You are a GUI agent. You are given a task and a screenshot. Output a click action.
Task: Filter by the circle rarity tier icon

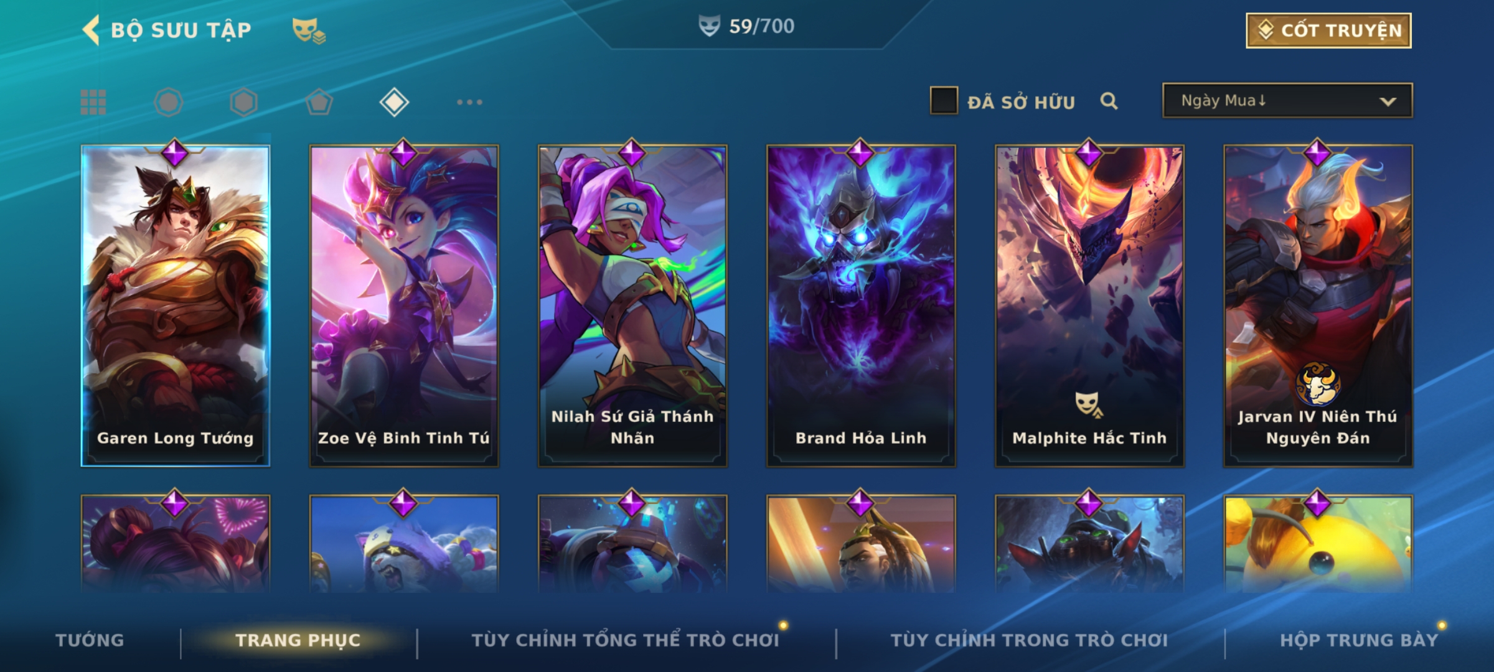click(x=169, y=102)
